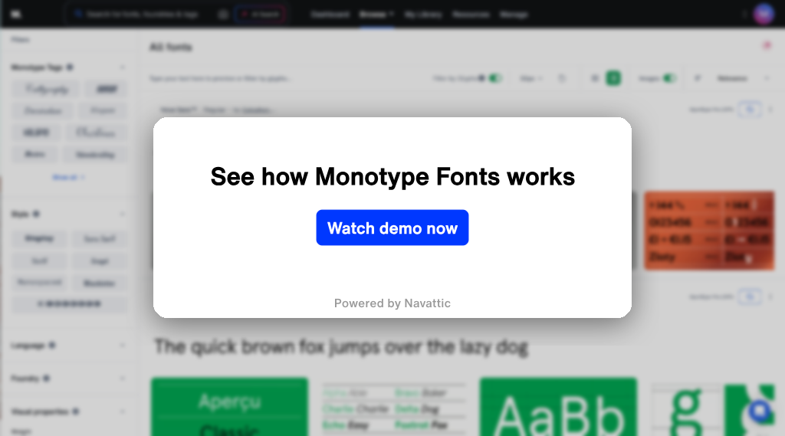Open the Browse dropdown menu
785x436 pixels.
pos(376,14)
